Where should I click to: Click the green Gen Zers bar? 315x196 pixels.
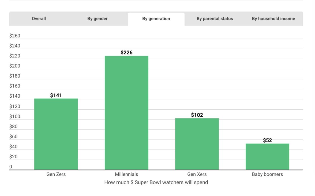[x=56, y=134]
